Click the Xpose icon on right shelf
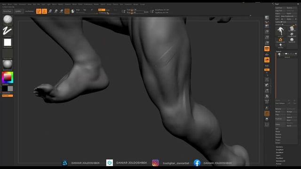Screen dimensions: 301x169 point(267,125)
